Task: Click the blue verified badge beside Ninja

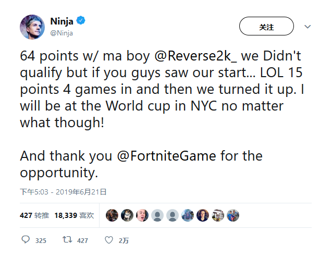Action: pos(81,21)
